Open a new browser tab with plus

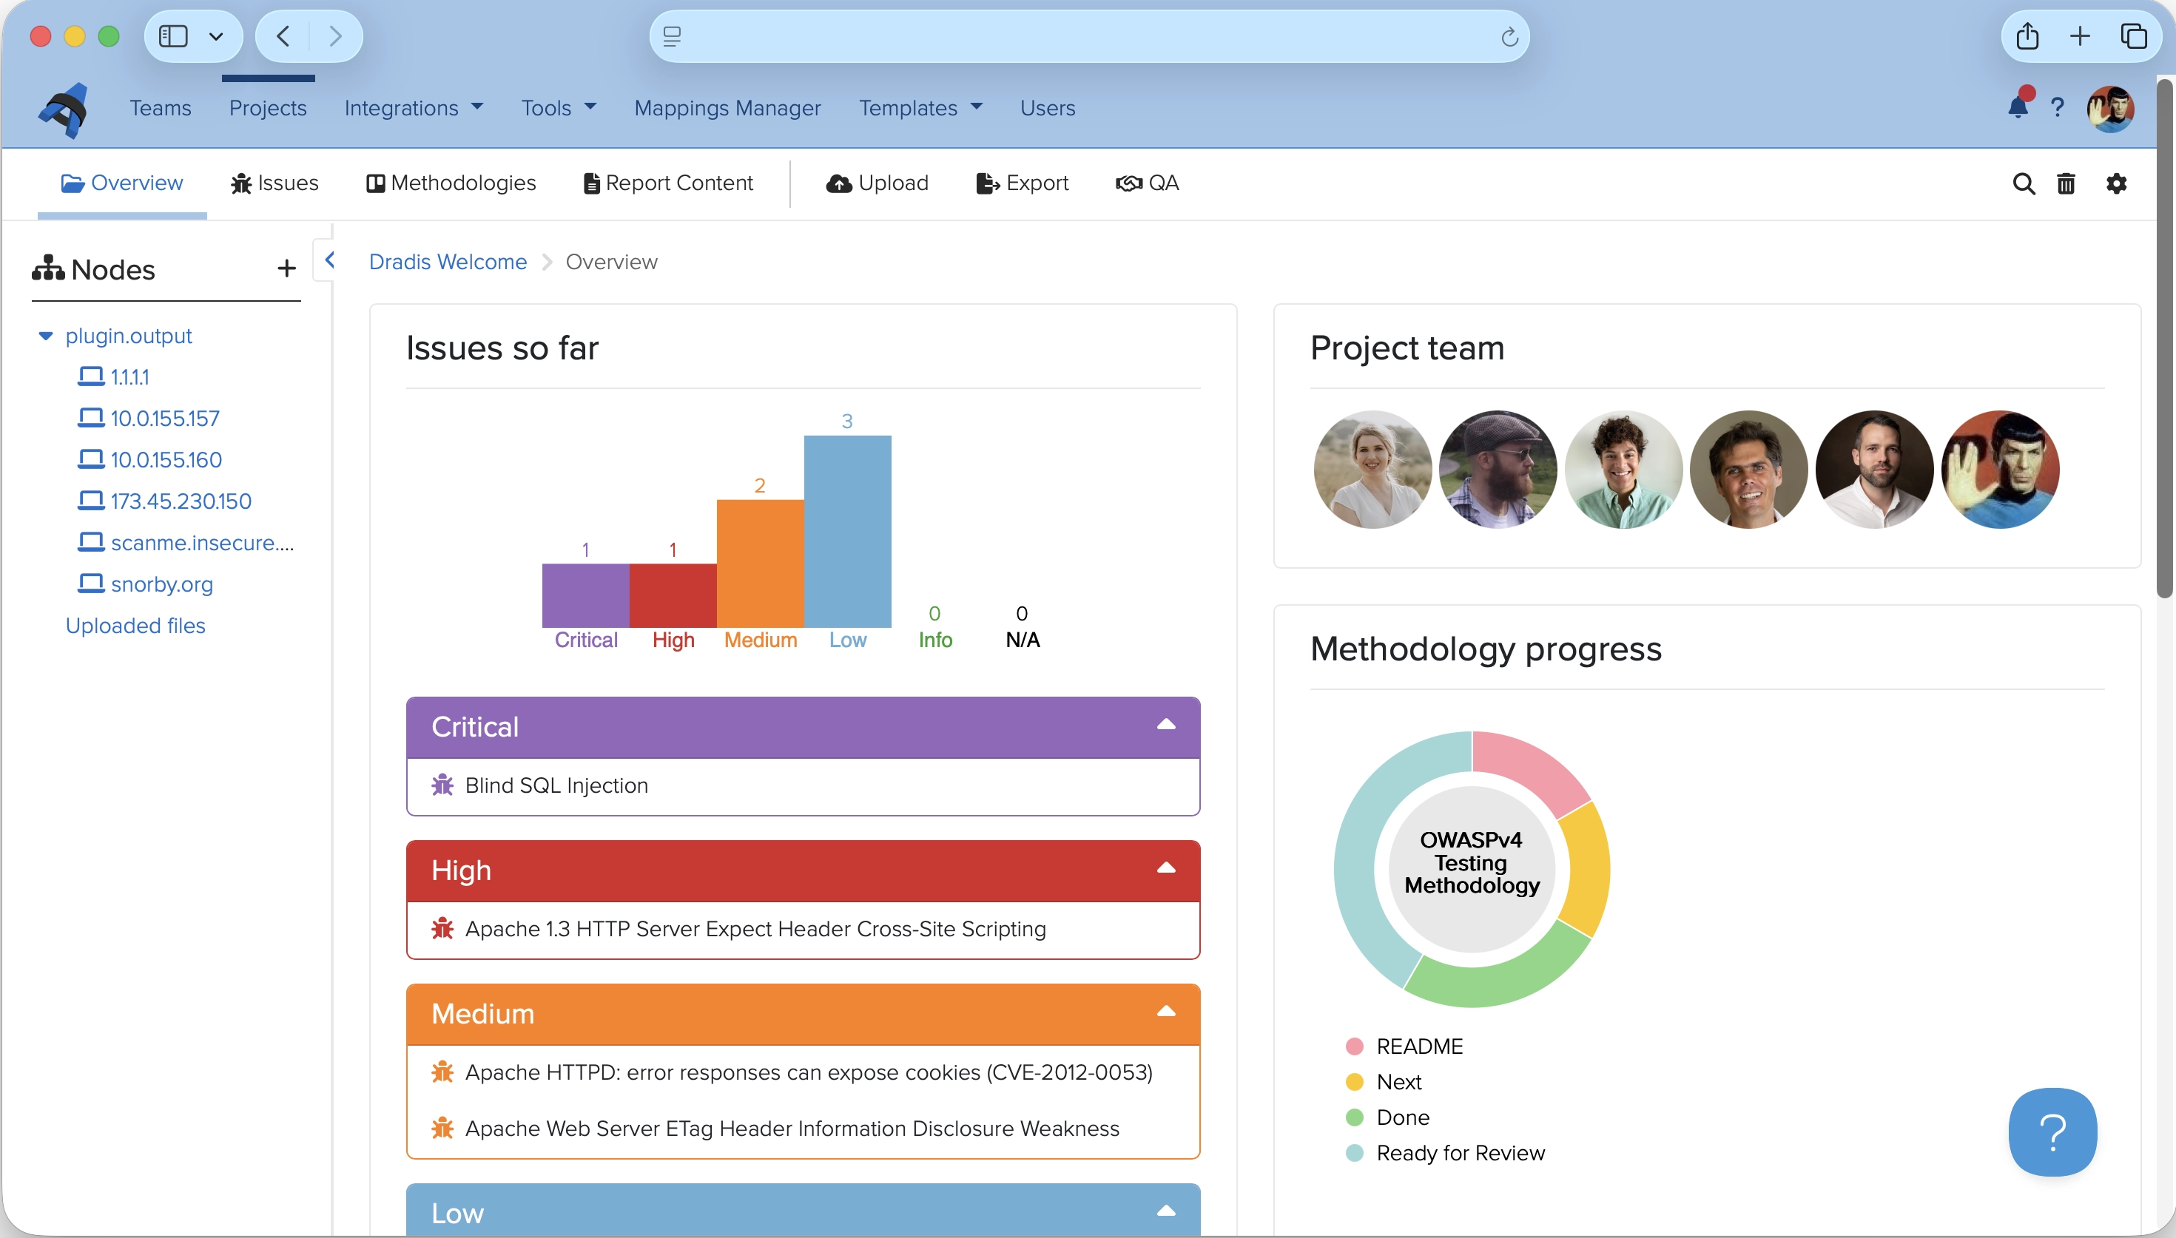(2080, 36)
